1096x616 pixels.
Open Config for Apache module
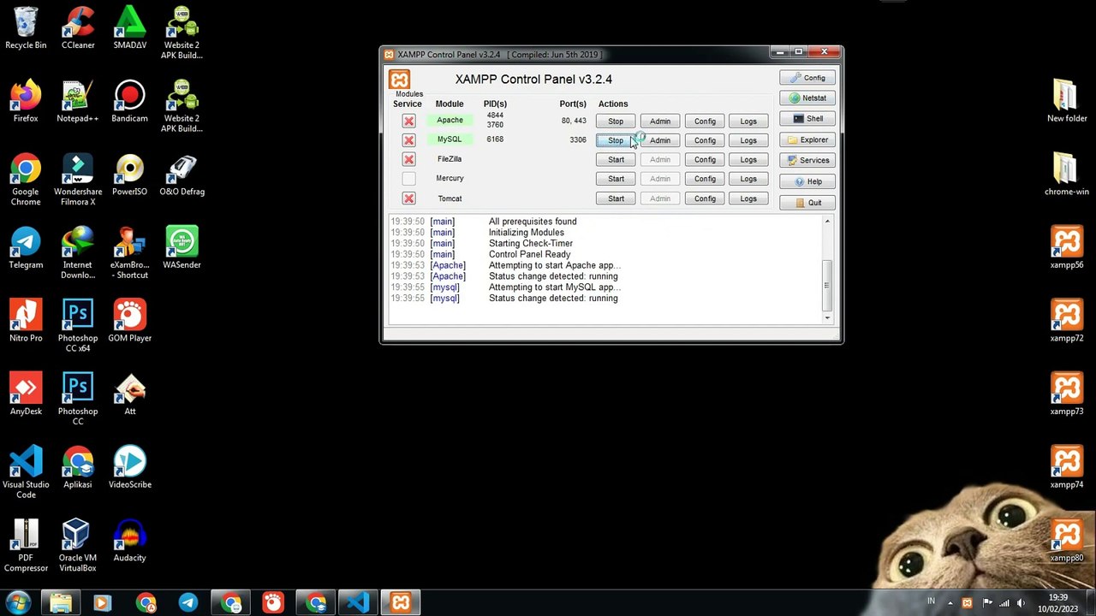pyautogui.click(x=705, y=121)
